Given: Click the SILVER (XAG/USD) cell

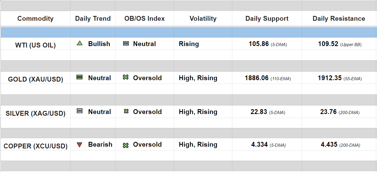Looking at the screenshot, I should 35,113.
